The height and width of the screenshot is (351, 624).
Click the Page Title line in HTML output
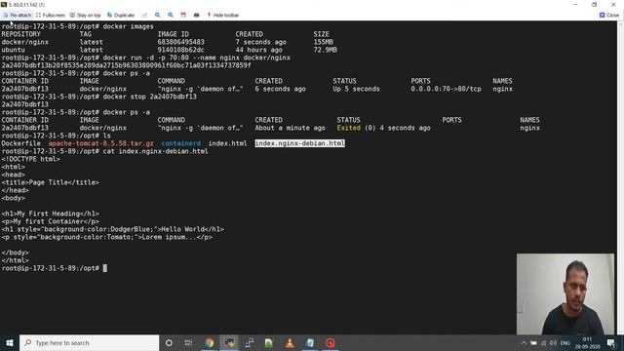50,182
